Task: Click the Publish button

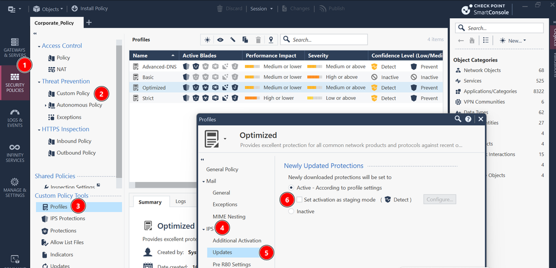Action: tap(332, 8)
